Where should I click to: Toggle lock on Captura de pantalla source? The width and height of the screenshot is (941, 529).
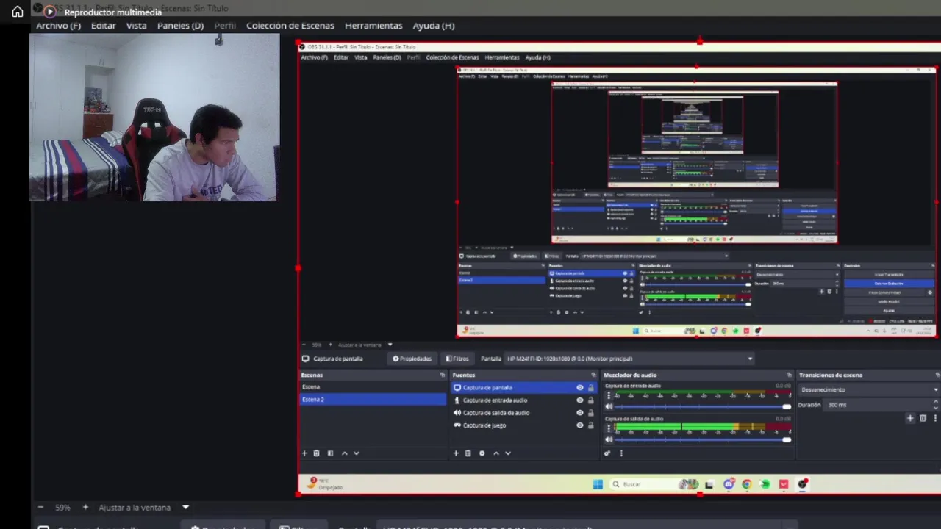pos(590,388)
